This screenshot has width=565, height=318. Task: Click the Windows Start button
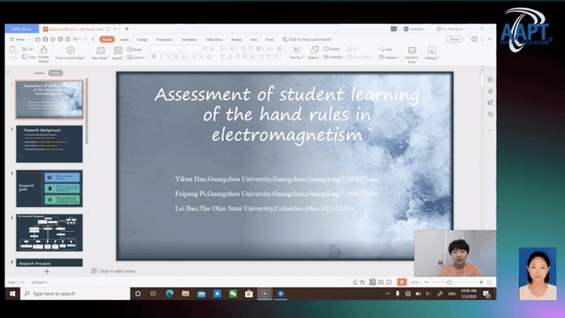tap(12, 294)
